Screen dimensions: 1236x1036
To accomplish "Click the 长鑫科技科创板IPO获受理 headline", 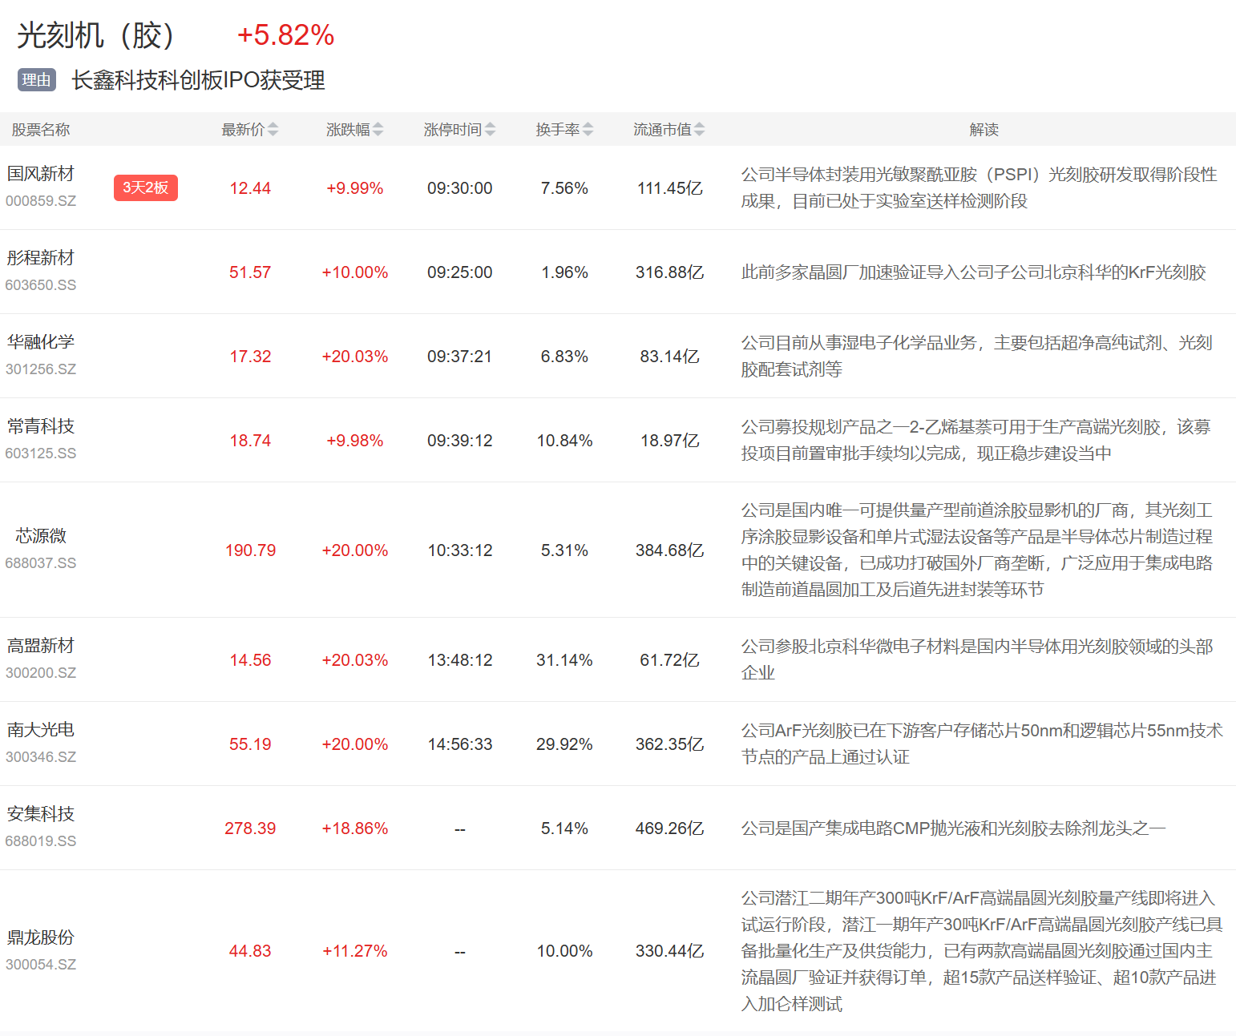I will click(x=198, y=80).
